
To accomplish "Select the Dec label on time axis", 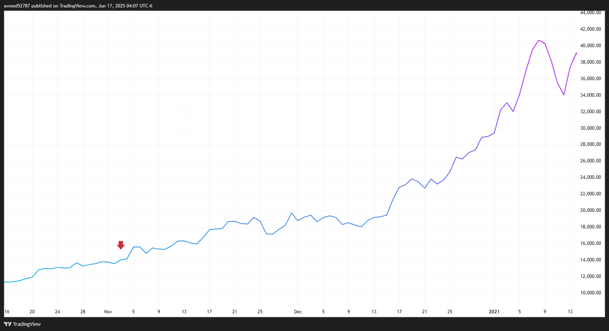I will 298,312.
